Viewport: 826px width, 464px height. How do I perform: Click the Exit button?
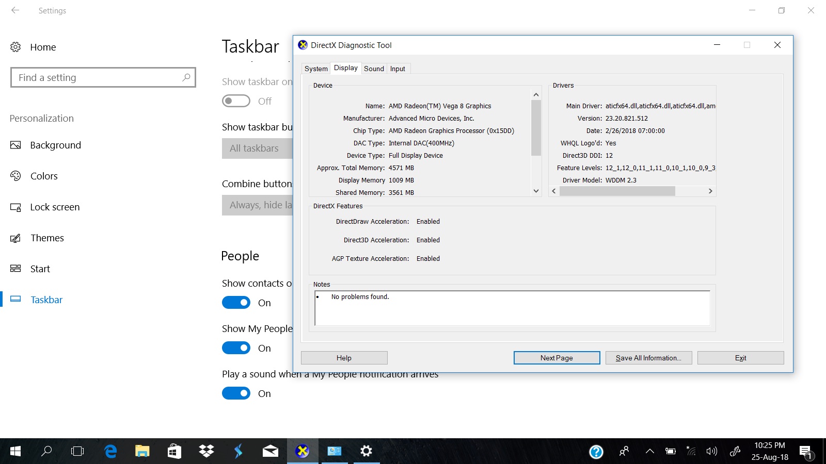740,358
